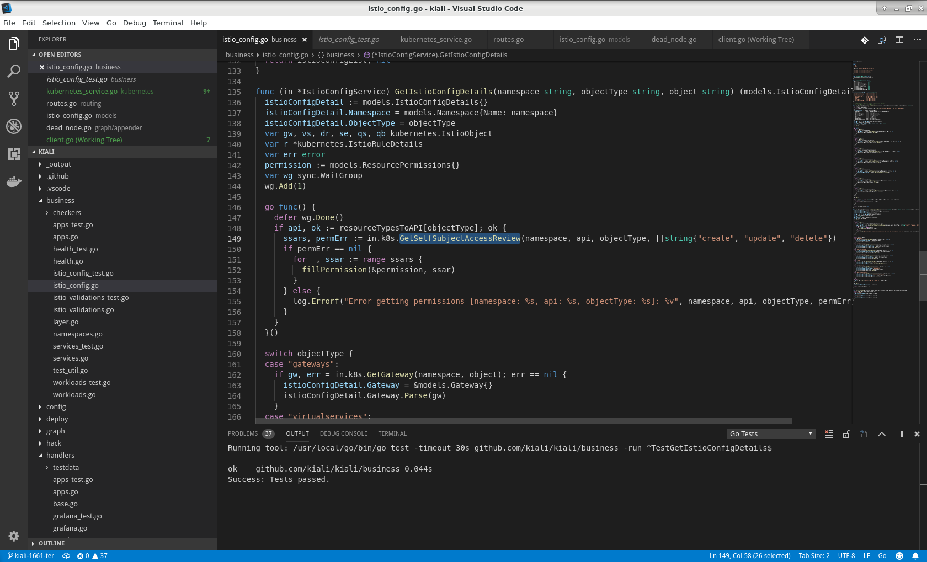The height and width of the screenshot is (562, 927).
Task: Open the Extensions view
Action: coord(13,154)
